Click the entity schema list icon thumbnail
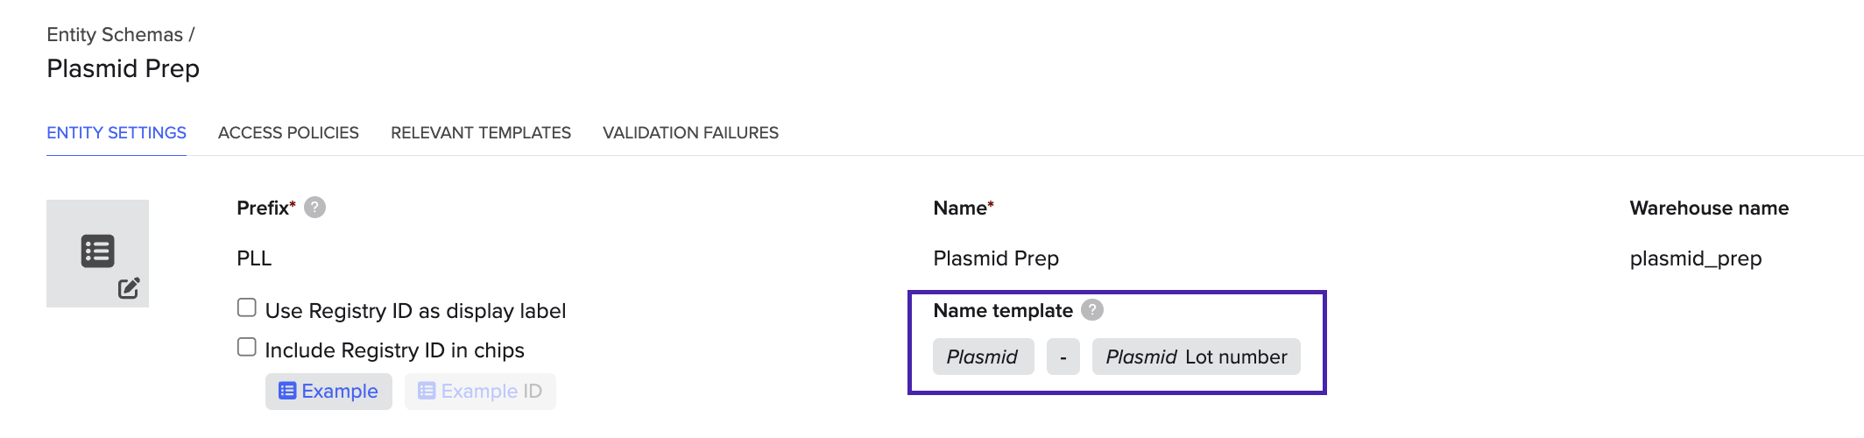Viewport: 1864px width, 438px height. click(97, 251)
